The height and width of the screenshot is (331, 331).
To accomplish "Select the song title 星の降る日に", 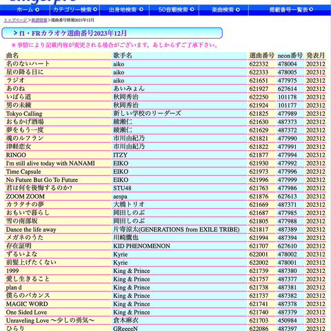I will click(x=25, y=72).
